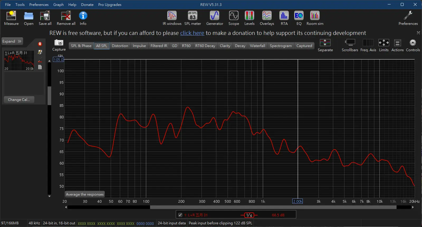Switch to the Distortion tab
422x227 pixels.
pyautogui.click(x=120, y=46)
